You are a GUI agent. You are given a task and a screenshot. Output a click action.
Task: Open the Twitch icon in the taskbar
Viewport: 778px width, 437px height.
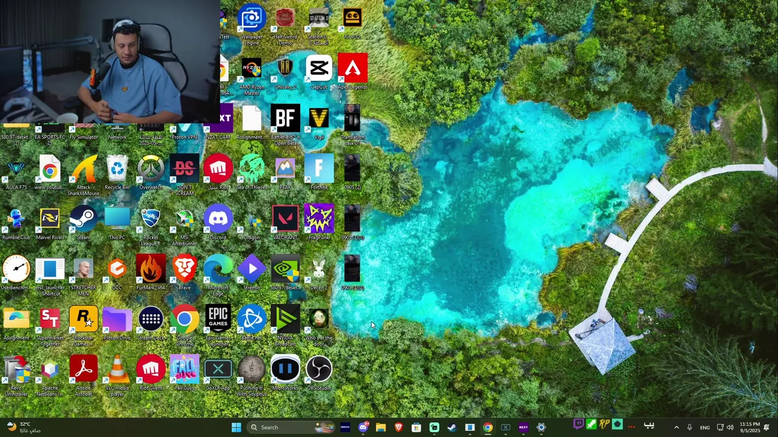coord(579,425)
